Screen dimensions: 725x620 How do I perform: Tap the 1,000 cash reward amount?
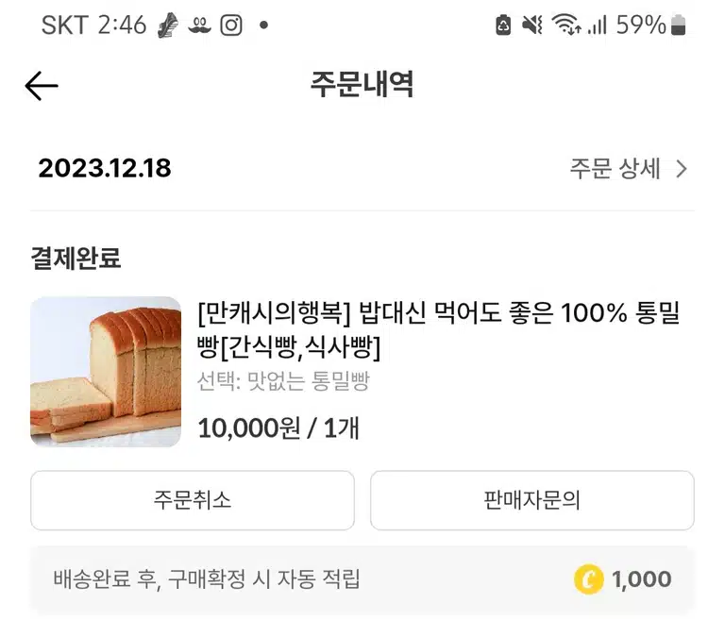coord(641,579)
